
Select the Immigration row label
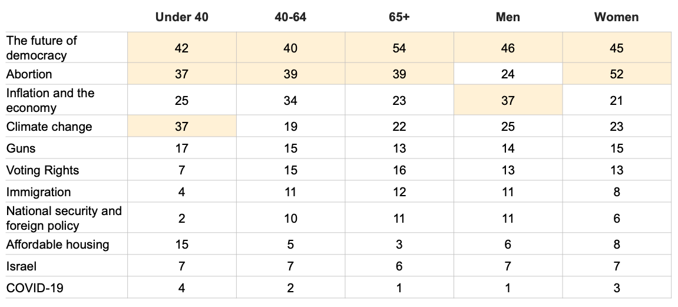coord(38,192)
